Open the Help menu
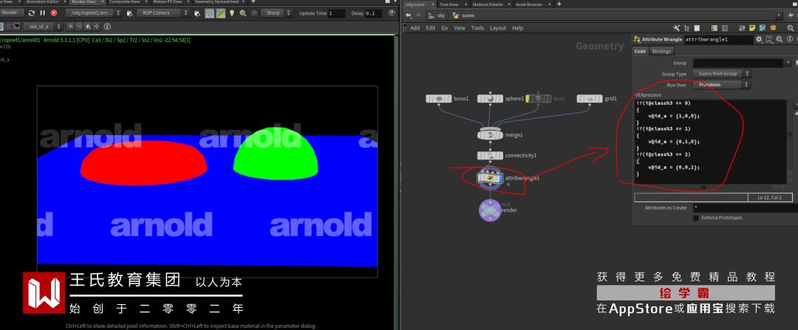The image size is (798, 330). [517, 29]
